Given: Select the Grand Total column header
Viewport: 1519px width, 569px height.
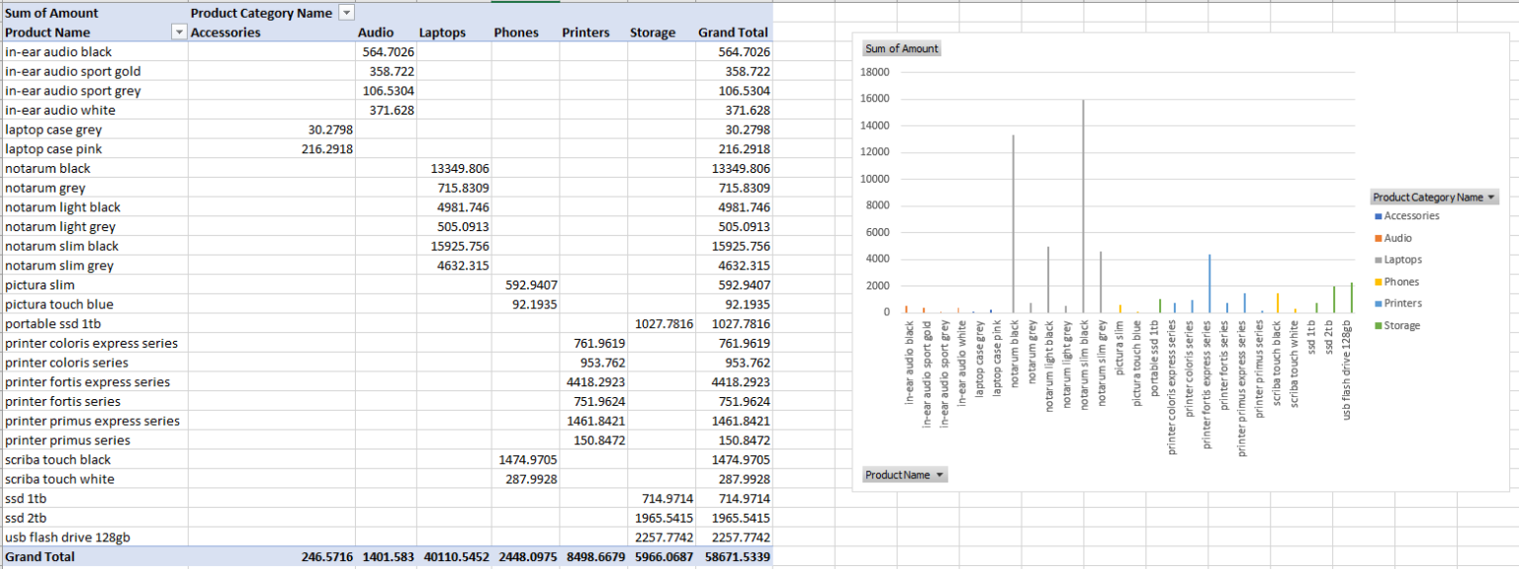Looking at the screenshot, I should [x=733, y=32].
